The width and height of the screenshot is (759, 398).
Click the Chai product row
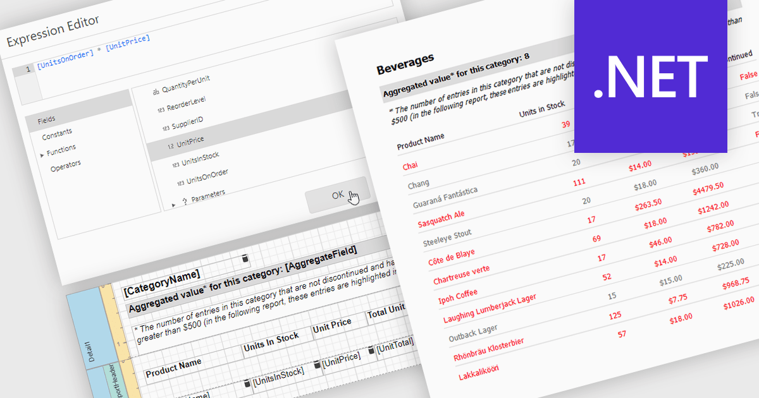[410, 166]
